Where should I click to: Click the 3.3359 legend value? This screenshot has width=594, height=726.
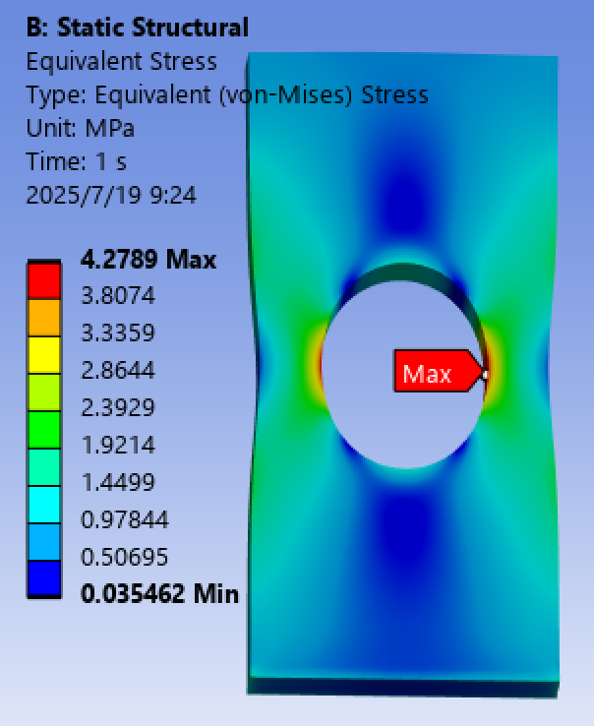118,333
